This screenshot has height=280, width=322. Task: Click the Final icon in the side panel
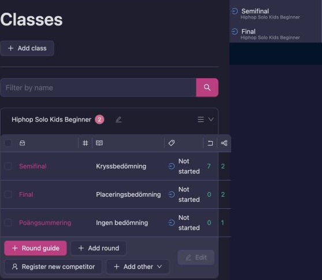point(235,31)
